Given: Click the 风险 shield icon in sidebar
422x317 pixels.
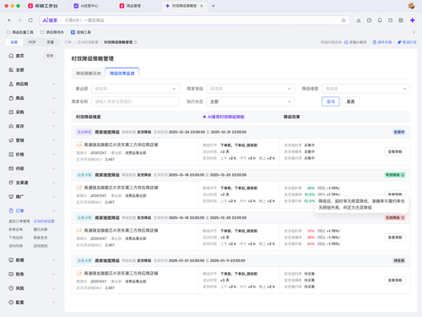Looking at the screenshot, I should pyautogui.click(x=11, y=288).
